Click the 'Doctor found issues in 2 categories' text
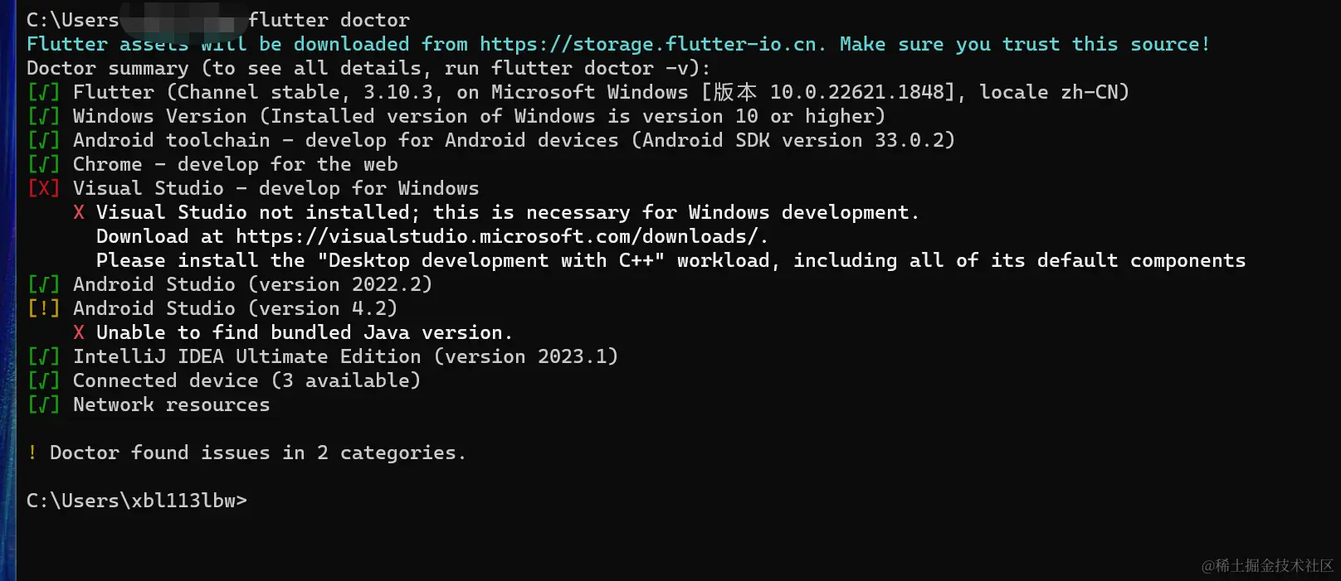The image size is (1341, 581). tap(257, 453)
